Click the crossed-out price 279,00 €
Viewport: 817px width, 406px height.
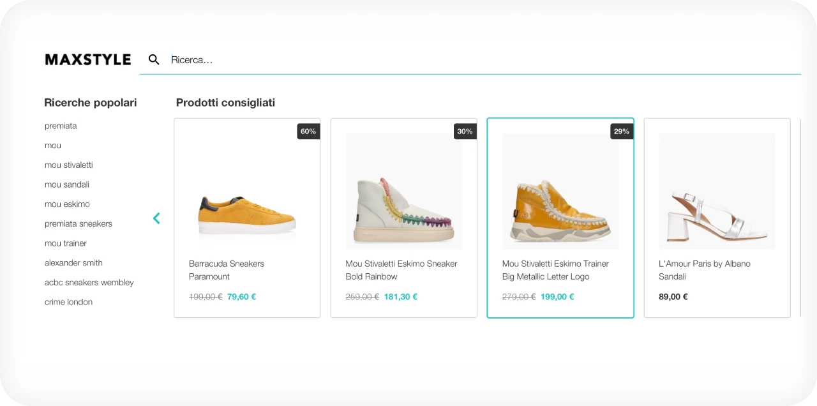click(x=519, y=297)
